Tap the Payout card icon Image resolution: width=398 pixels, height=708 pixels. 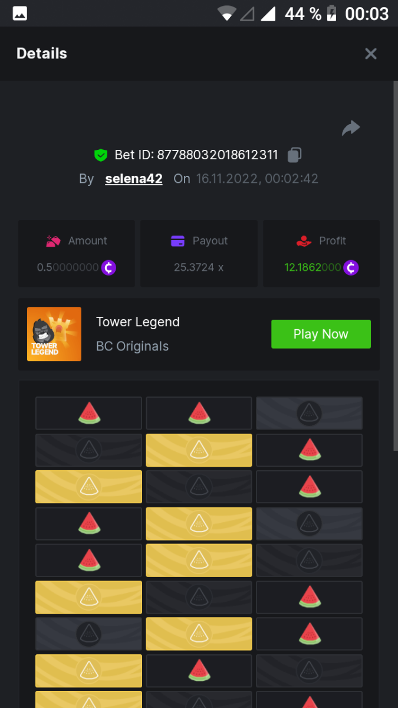177,241
